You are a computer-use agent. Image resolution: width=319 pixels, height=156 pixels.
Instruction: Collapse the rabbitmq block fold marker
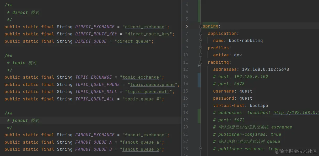pos(201,62)
